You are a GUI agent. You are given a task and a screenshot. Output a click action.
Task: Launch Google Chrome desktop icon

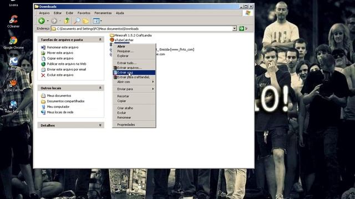tap(13, 43)
